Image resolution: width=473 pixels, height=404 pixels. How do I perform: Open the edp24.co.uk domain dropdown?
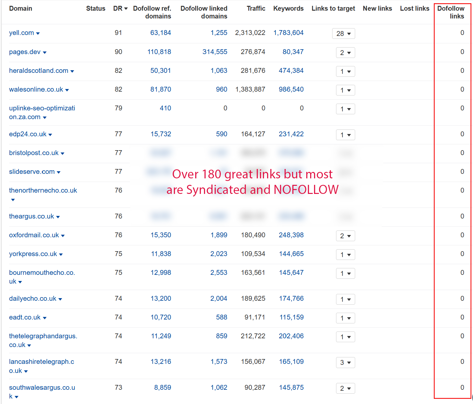[50, 135]
